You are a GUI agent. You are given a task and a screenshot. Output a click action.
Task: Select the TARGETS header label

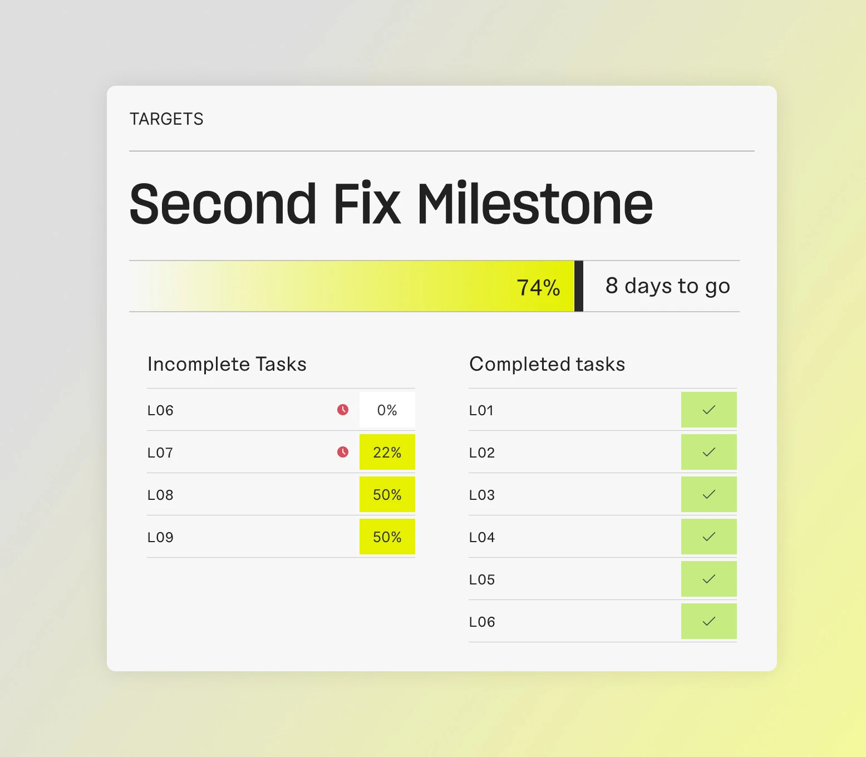tap(166, 119)
